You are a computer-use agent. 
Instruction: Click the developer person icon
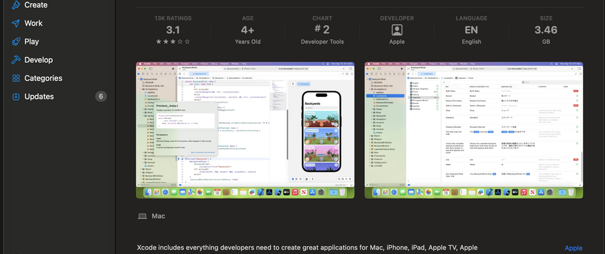[x=397, y=30]
